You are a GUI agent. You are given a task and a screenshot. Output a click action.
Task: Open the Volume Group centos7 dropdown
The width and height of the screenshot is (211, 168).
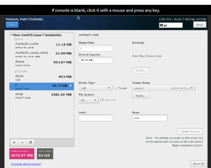click(x=164, y=88)
